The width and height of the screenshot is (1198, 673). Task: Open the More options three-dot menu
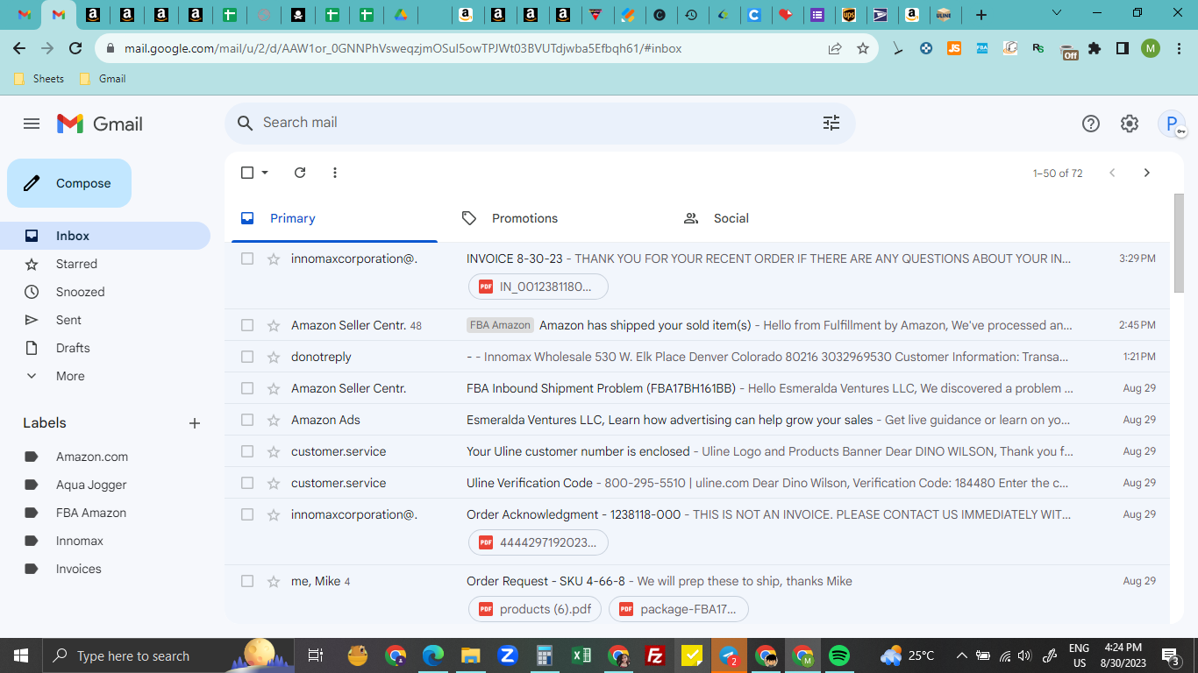pyautogui.click(x=335, y=173)
